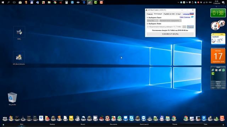Open Edge from the top taskbar
The height and width of the screenshot is (127, 227).
[84, 2]
